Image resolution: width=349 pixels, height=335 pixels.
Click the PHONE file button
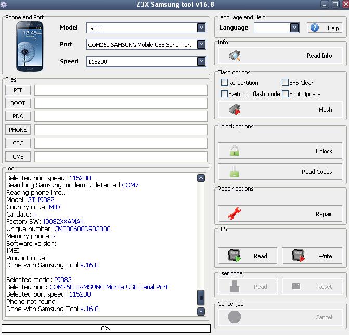[x=18, y=130]
